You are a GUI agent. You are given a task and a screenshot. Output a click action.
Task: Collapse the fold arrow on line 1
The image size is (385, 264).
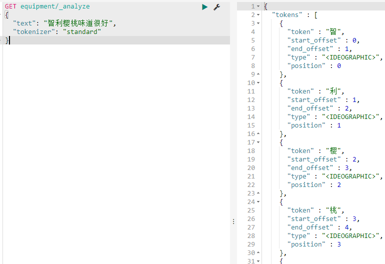click(258, 6)
